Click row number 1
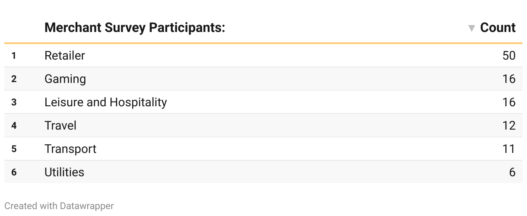The height and width of the screenshot is (216, 527). tap(14, 56)
